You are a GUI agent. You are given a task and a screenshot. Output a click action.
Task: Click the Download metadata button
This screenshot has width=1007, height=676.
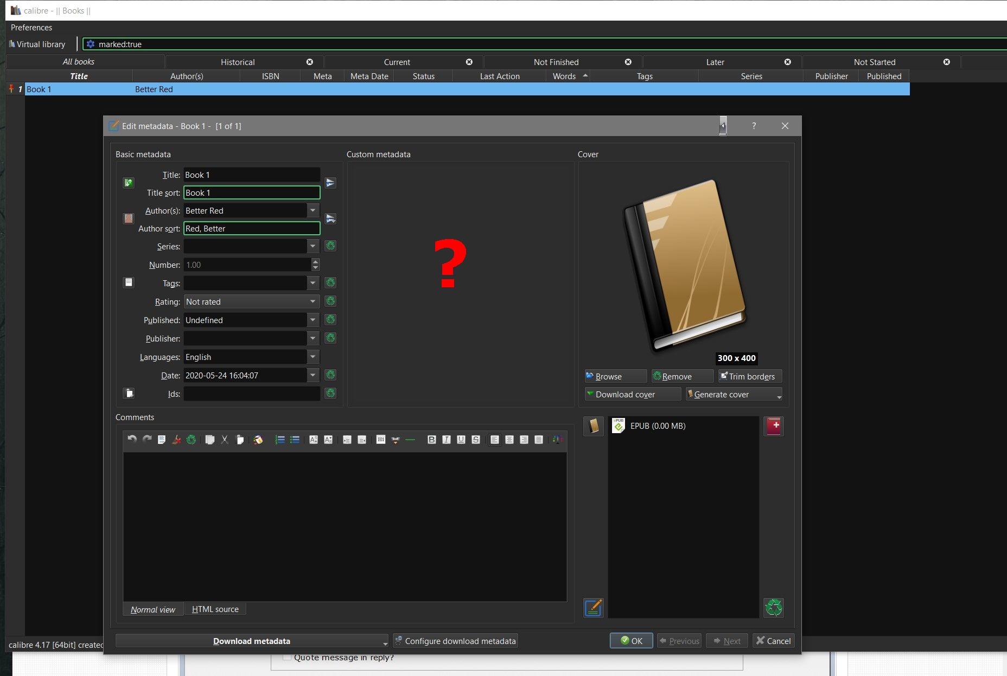251,641
